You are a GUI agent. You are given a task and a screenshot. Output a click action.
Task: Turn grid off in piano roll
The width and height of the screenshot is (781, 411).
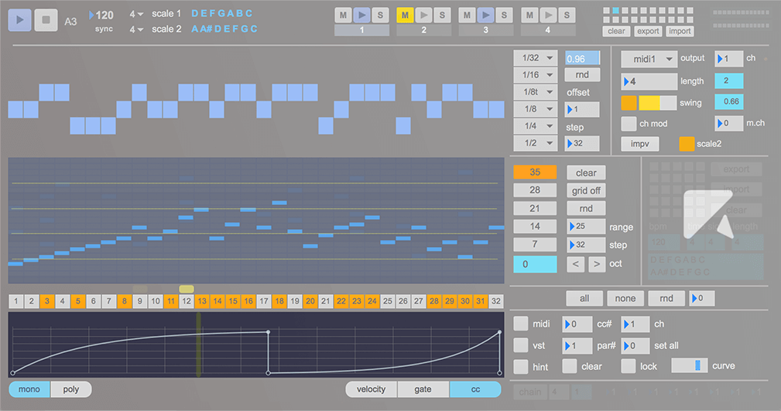pos(586,191)
